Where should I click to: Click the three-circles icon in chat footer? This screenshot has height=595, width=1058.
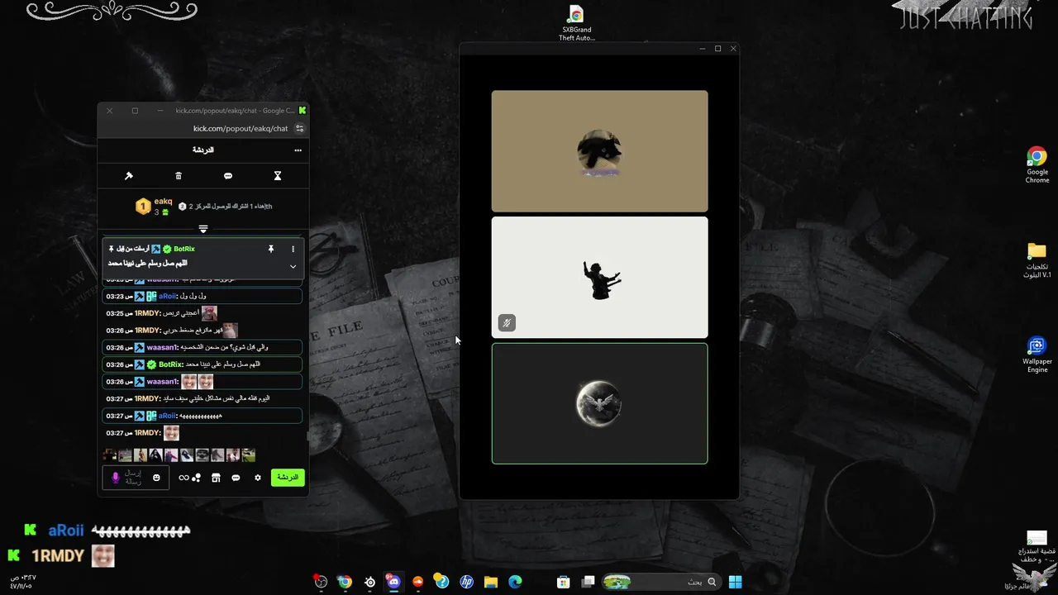click(197, 478)
